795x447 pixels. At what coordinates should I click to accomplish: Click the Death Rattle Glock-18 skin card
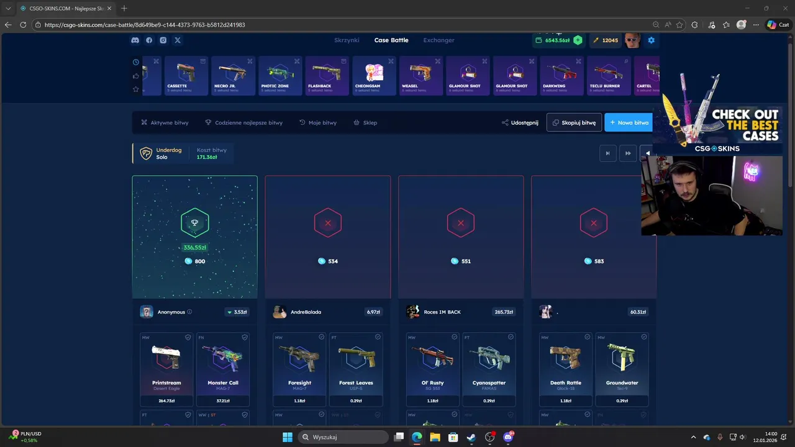point(566,369)
